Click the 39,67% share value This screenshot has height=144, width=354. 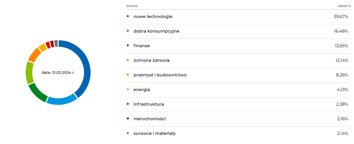click(x=341, y=16)
